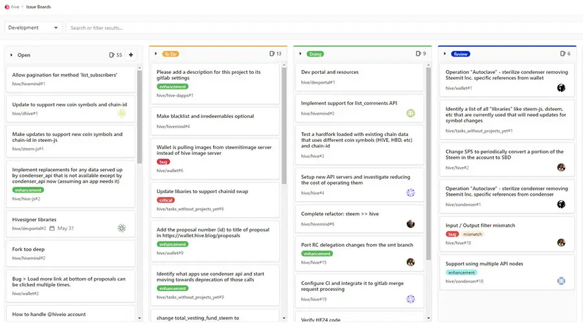Open the Development board dropdown
The width and height of the screenshot is (583, 324).
point(33,28)
